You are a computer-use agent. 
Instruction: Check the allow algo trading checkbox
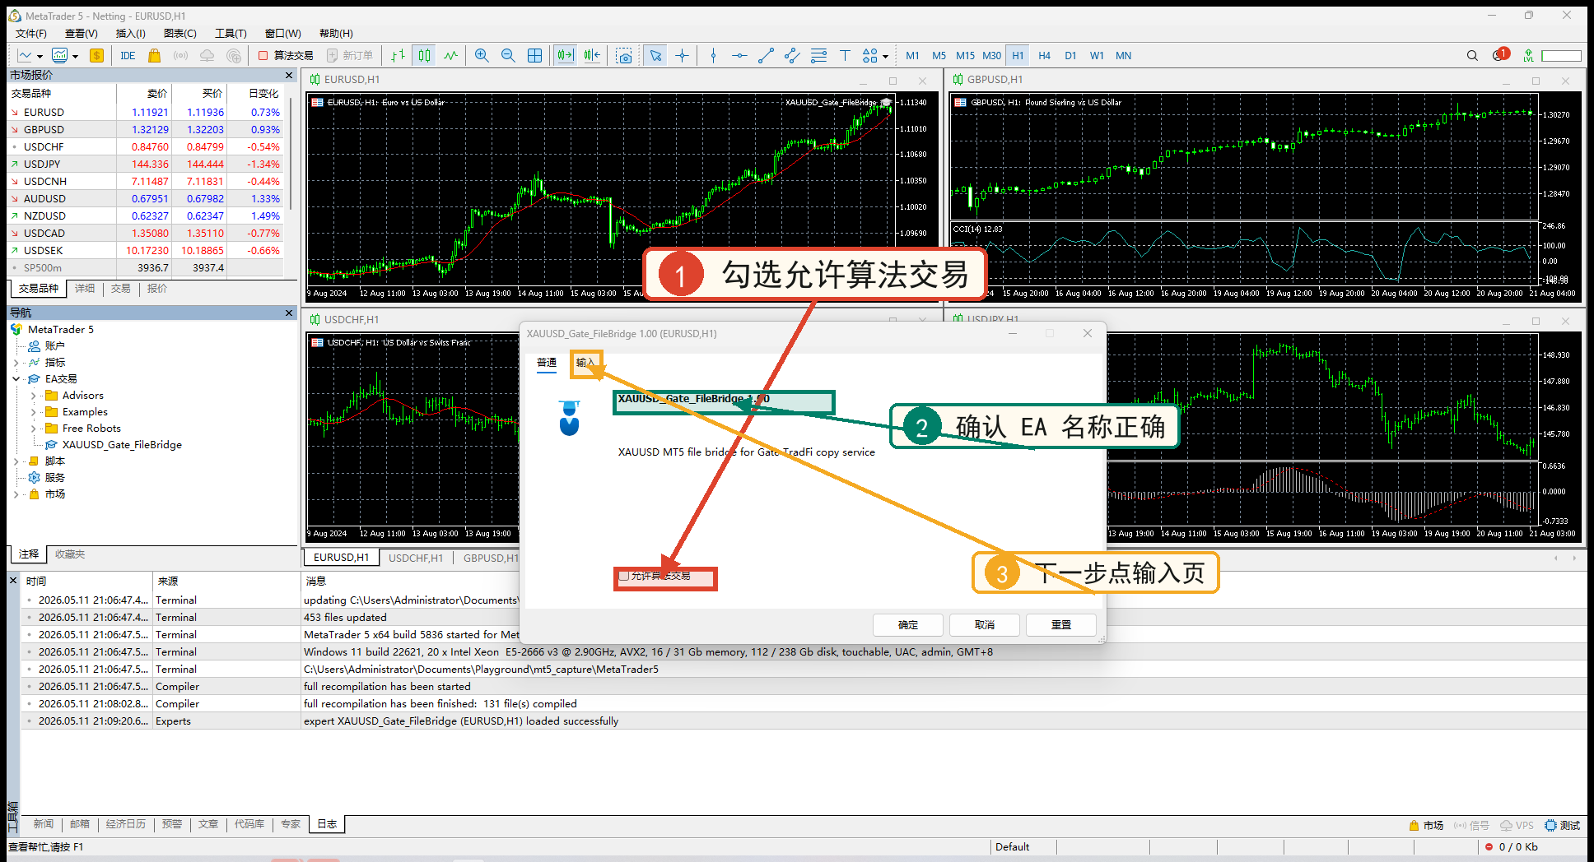click(x=624, y=576)
